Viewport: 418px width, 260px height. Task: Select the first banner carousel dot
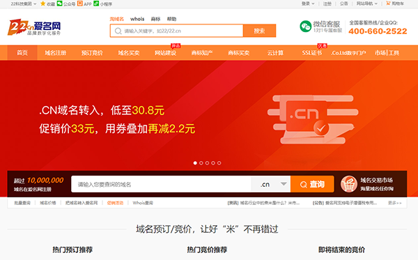click(195, 163)
